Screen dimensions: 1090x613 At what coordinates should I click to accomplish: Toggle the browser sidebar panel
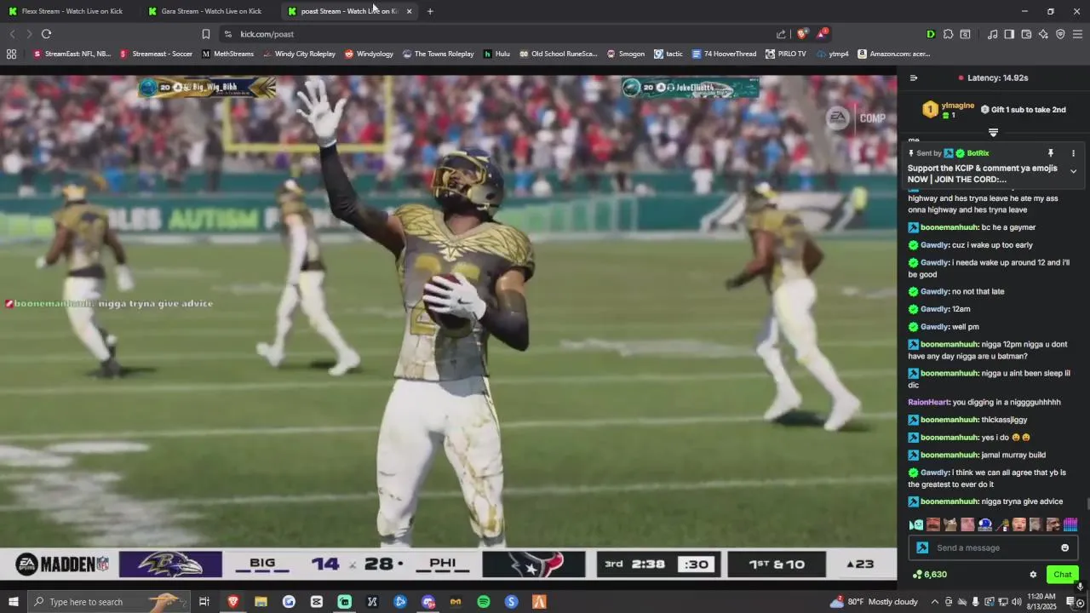1009,34
